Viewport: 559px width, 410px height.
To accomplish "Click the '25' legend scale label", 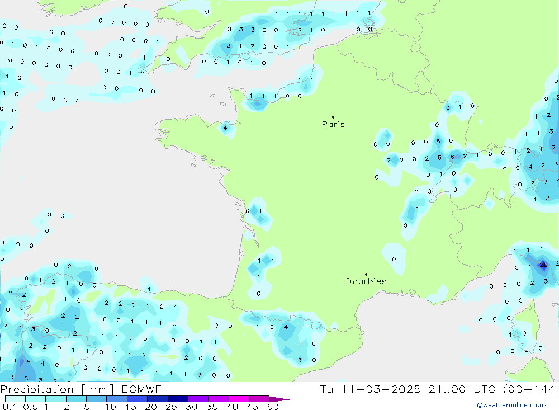I will click(x=172, y=407).
